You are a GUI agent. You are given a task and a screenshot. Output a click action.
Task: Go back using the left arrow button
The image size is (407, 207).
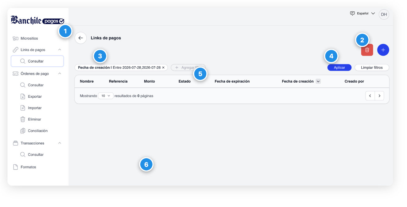pos(81,38)
